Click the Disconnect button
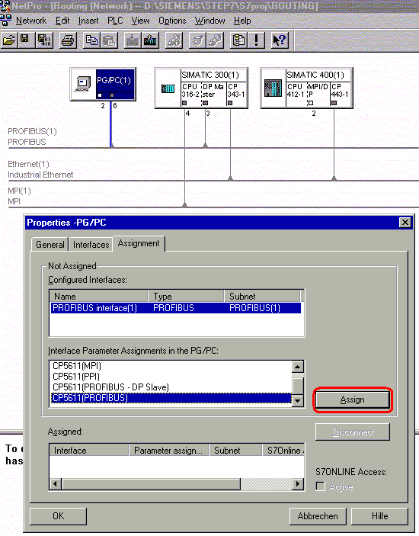The image size is (419, 536). coord(353,432)
